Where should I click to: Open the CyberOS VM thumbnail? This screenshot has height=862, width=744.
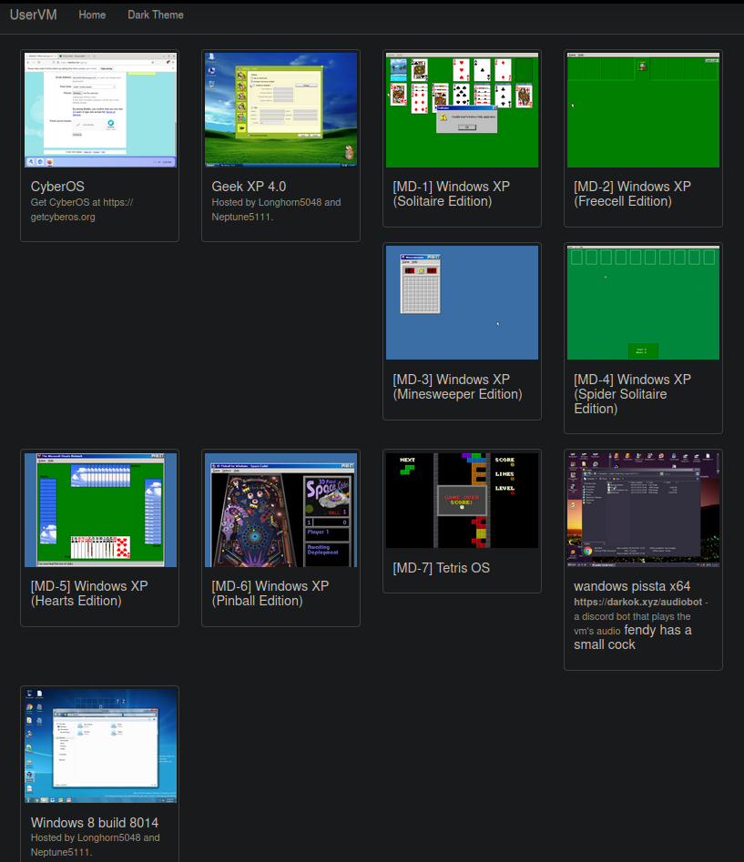100,110
